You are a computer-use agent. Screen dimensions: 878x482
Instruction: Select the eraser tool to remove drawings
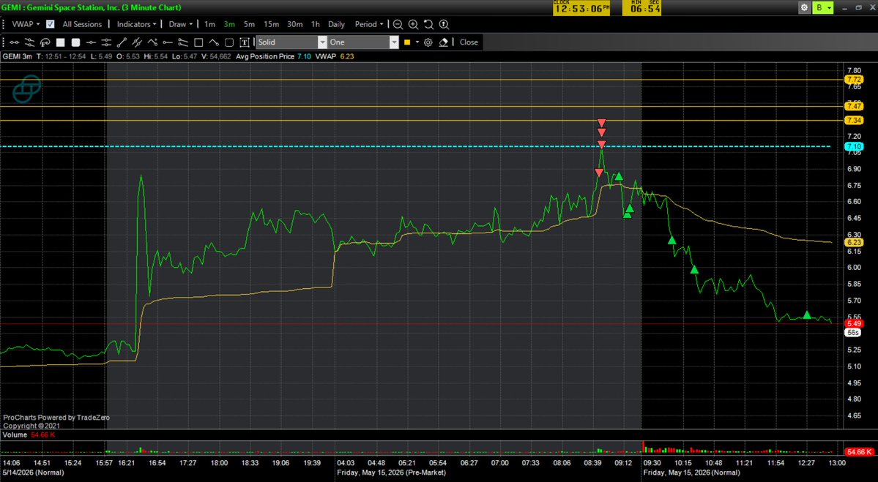point(444,42)
